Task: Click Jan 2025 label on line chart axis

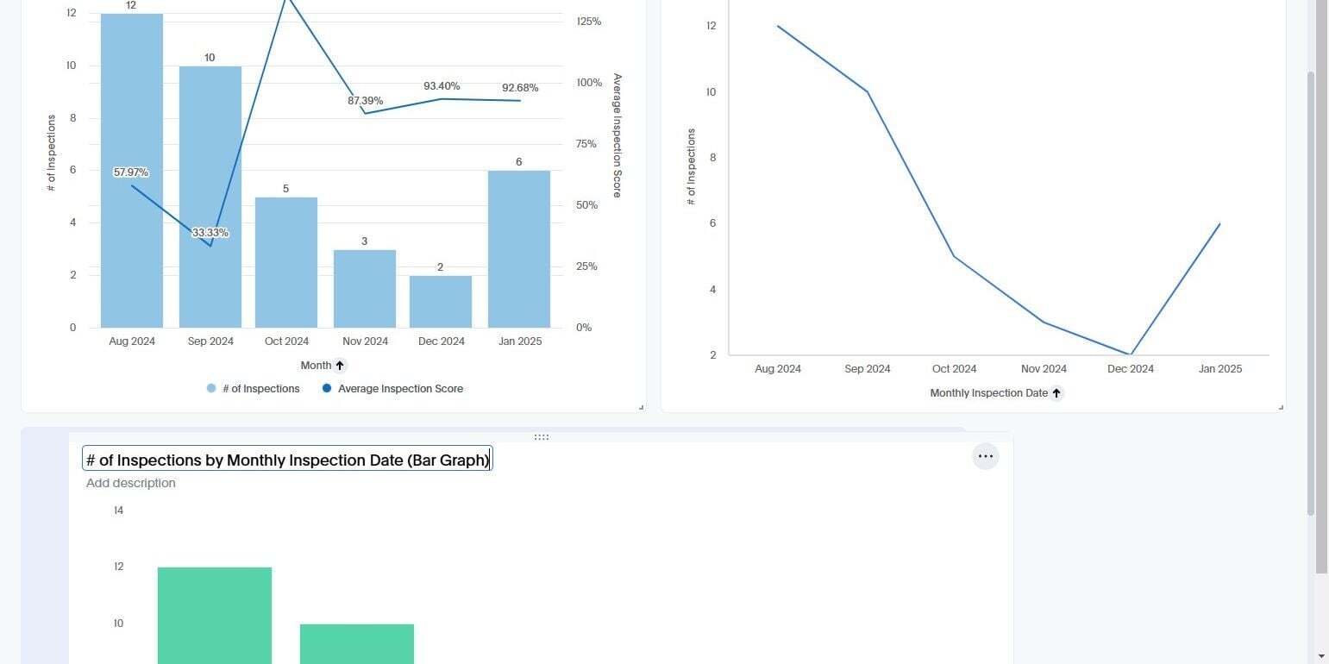Action: (x=1220, y=369)
